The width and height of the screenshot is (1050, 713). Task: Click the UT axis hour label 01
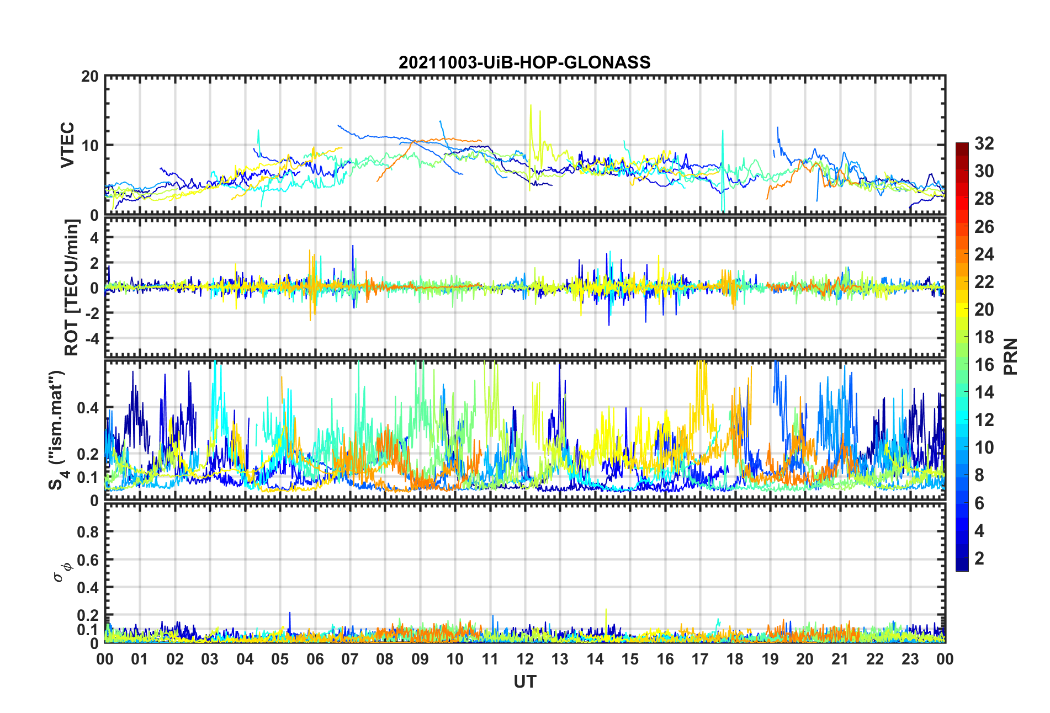pos(140,659)
